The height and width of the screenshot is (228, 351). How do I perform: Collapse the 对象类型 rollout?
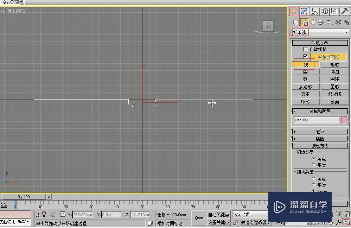point(320,43)
